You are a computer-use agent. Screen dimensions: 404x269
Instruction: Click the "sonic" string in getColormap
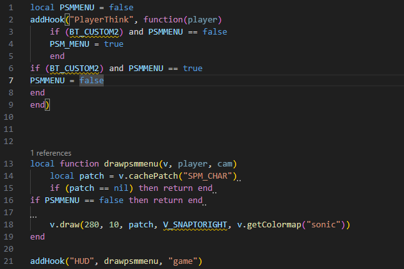click(323, 225)
